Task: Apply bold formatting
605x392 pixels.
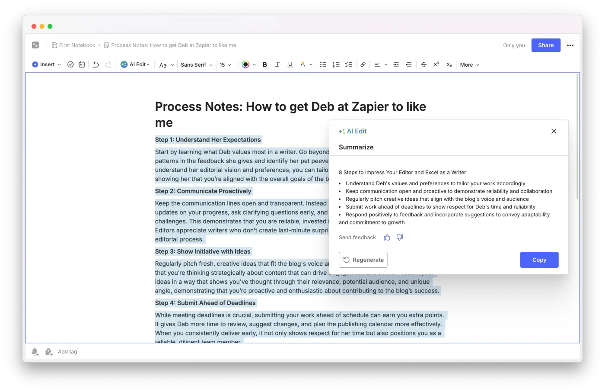Action: (x=265, y=64)
